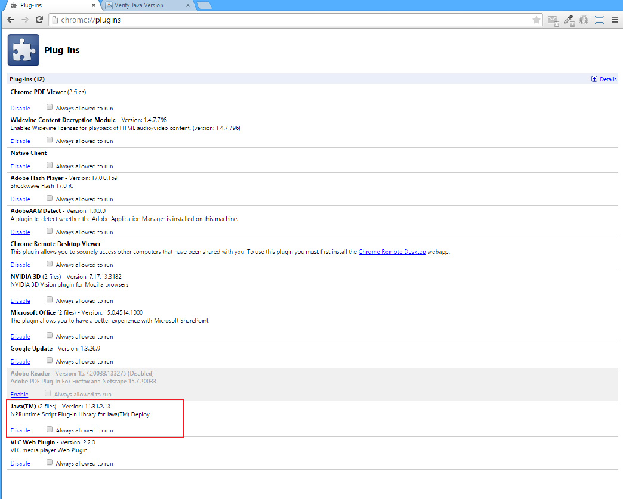
Task: Check Always allowed for Google Update
Action: coord(50,360)
